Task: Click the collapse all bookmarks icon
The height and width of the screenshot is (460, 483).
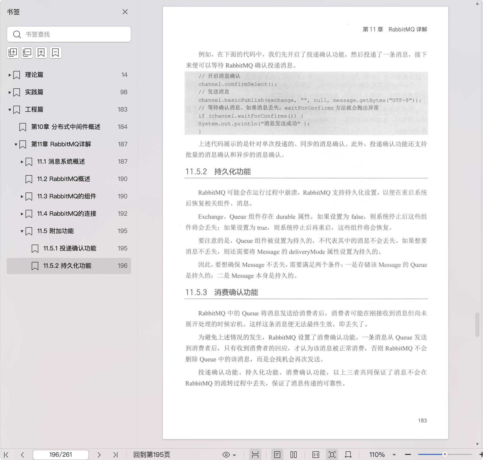Action: click(27, 53)
